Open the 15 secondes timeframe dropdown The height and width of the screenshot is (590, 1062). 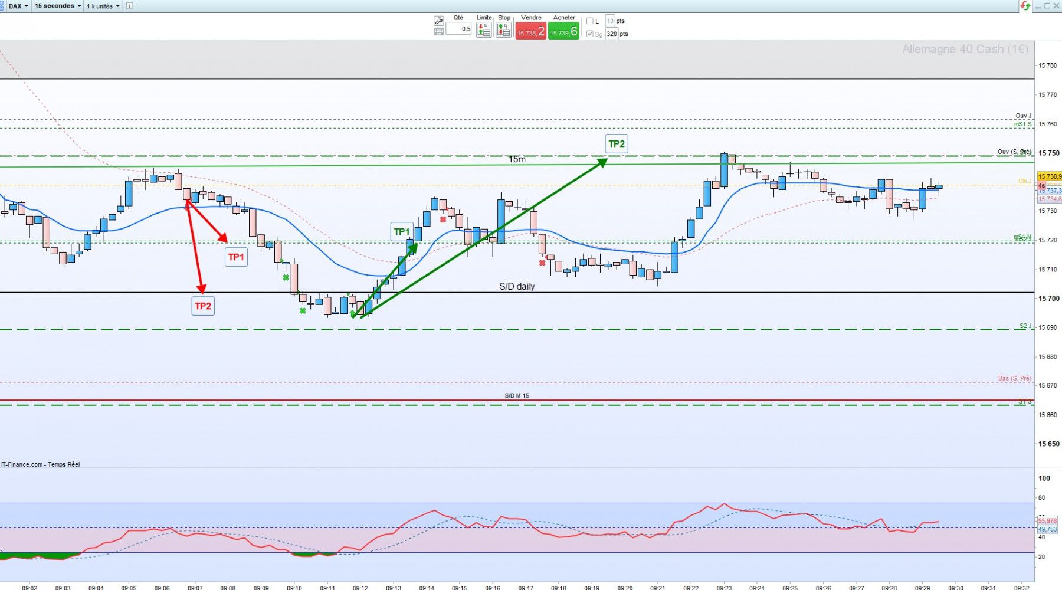coord(58,6)
